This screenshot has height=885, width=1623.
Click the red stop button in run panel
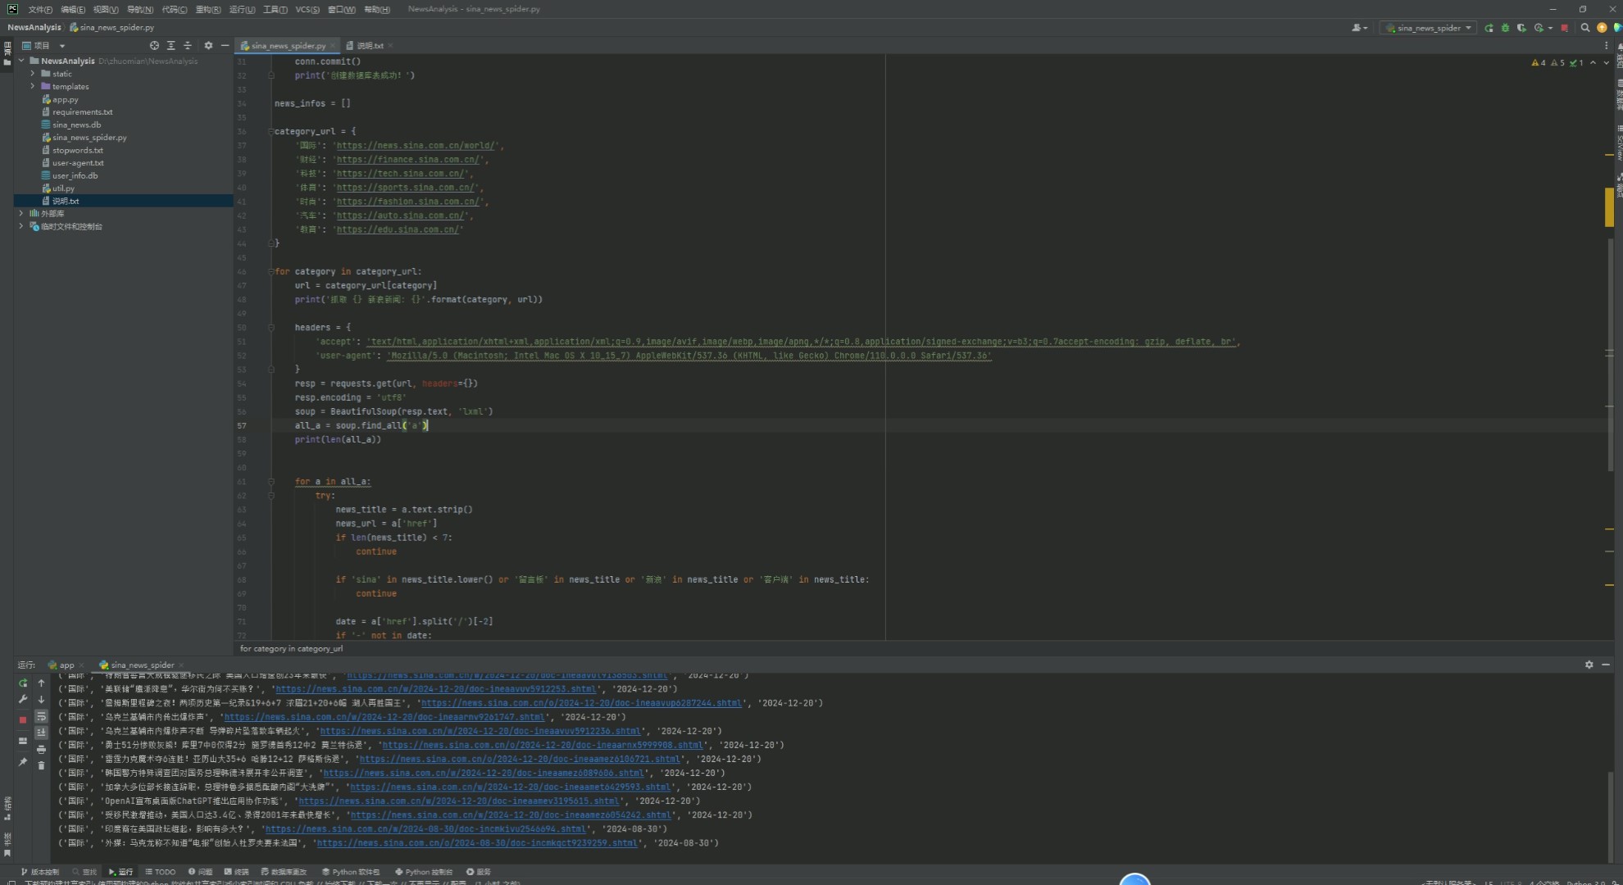point(23,719)
